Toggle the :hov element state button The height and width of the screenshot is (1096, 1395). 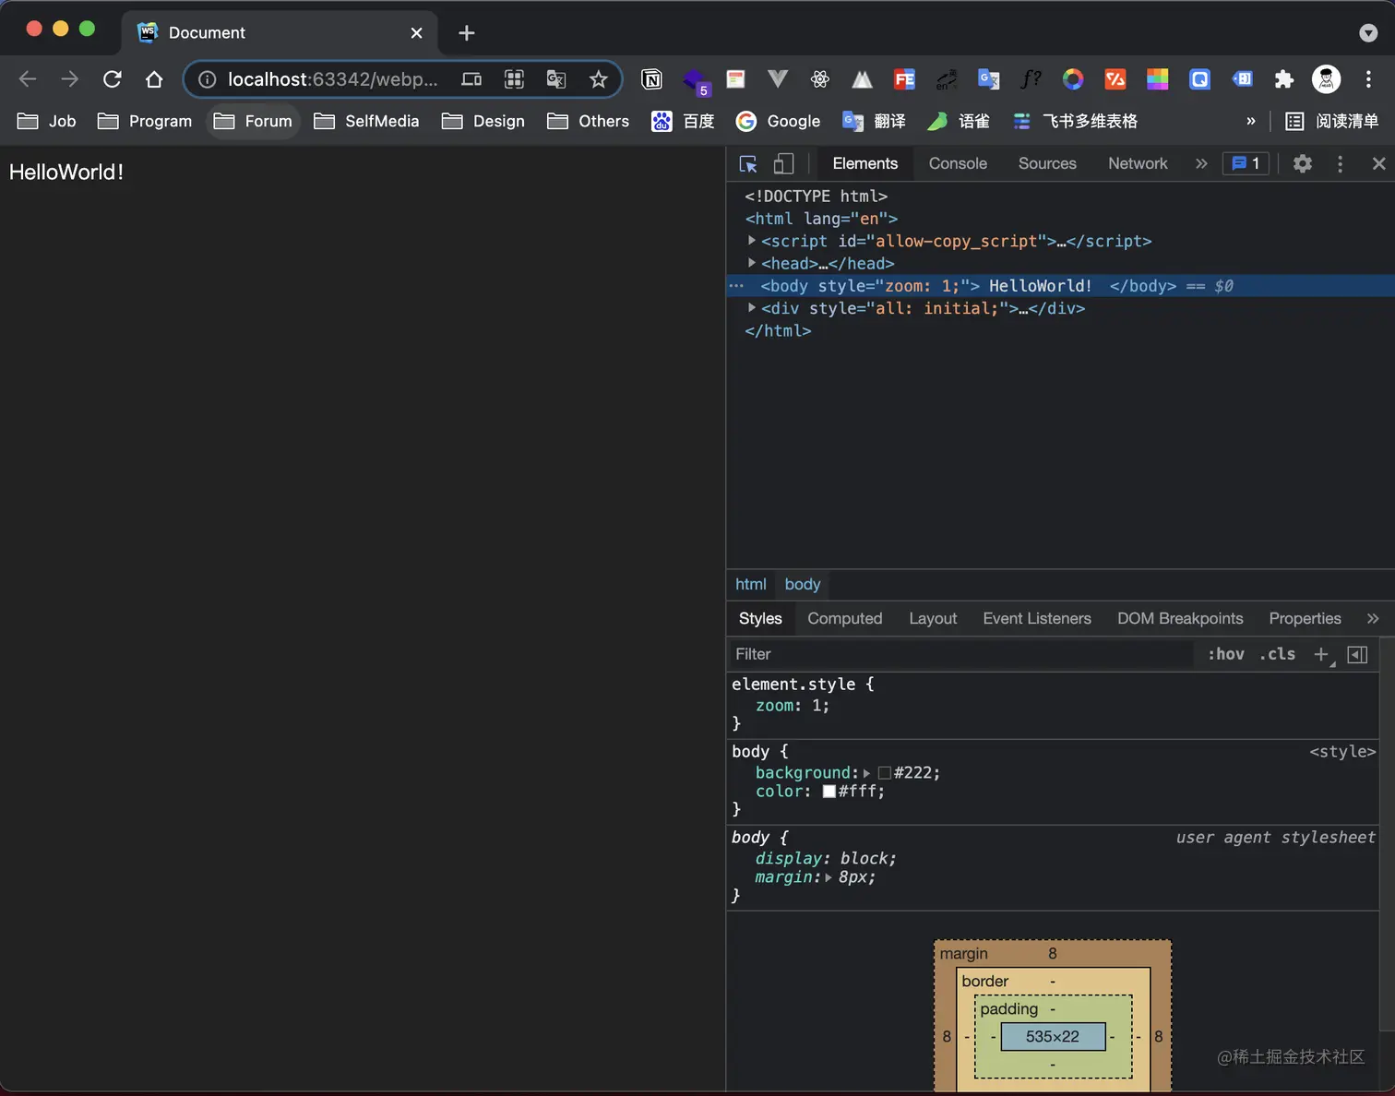coord(1226,654)
